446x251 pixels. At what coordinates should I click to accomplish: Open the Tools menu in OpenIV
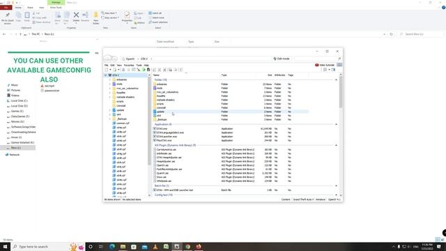point(139,65)
